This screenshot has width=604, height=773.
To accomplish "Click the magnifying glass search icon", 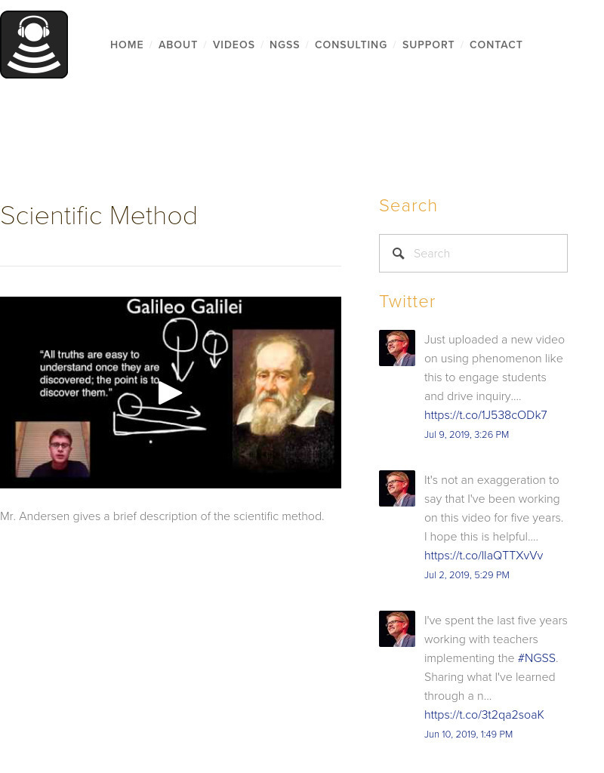I will 399,254.
